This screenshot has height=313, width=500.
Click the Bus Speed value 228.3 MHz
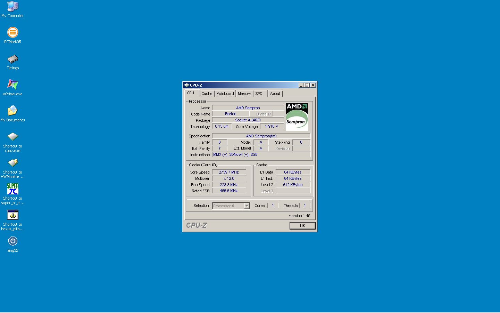[x=229, y=185]
